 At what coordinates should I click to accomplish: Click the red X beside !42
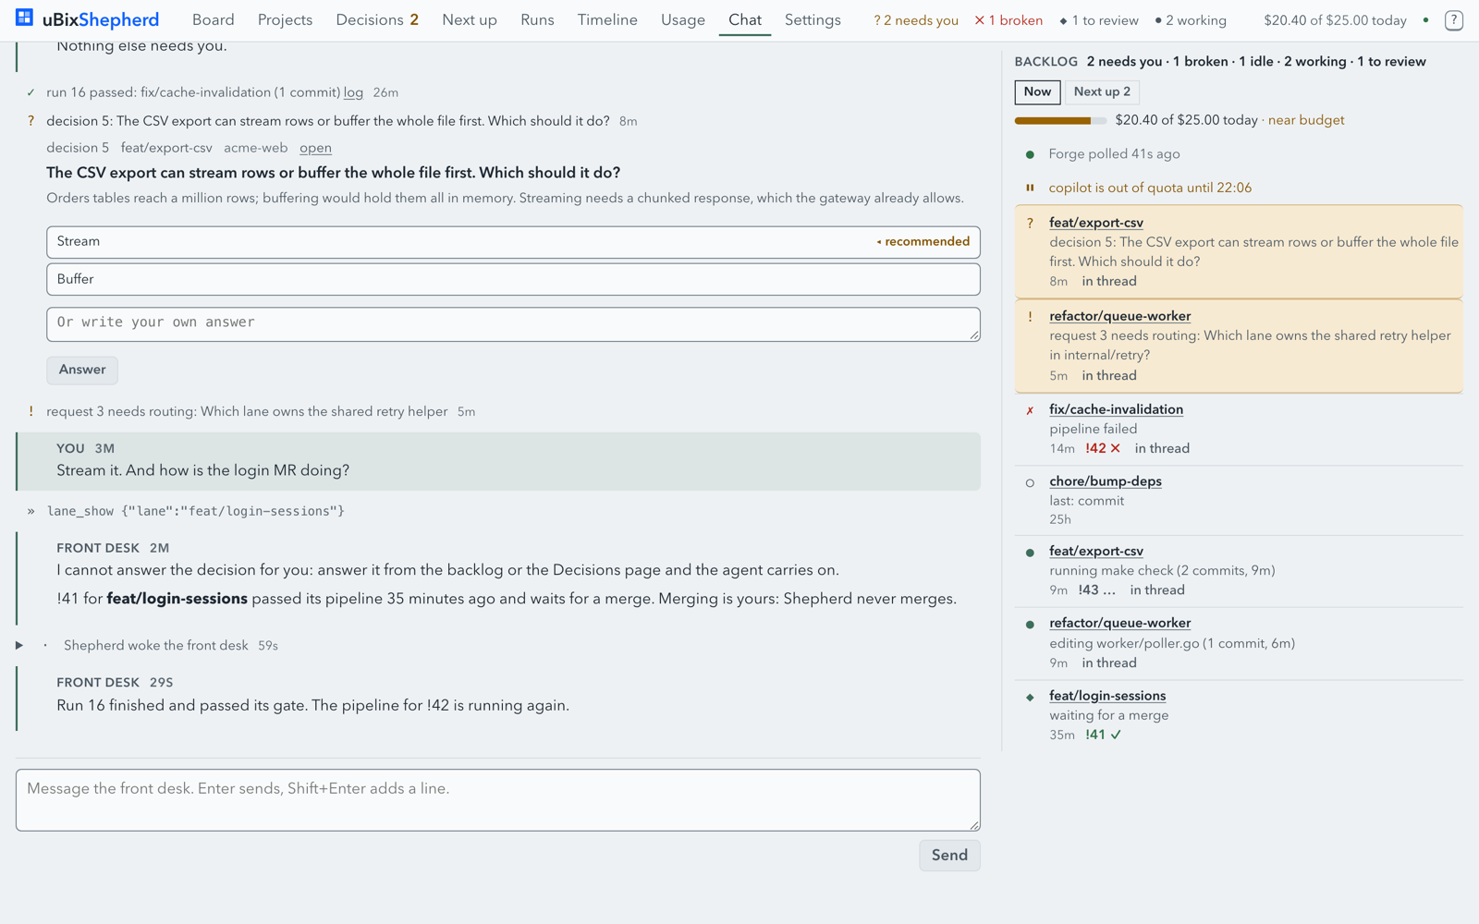(x=1115, y=448)
